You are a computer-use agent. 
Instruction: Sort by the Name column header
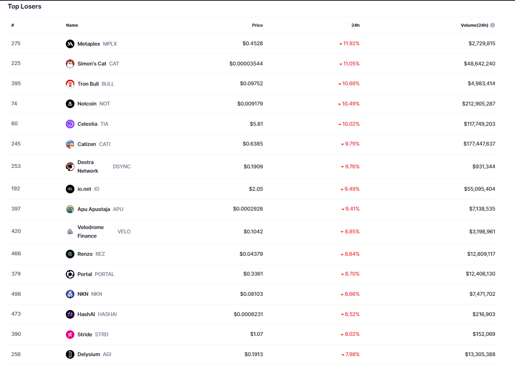tap(72, 25)
